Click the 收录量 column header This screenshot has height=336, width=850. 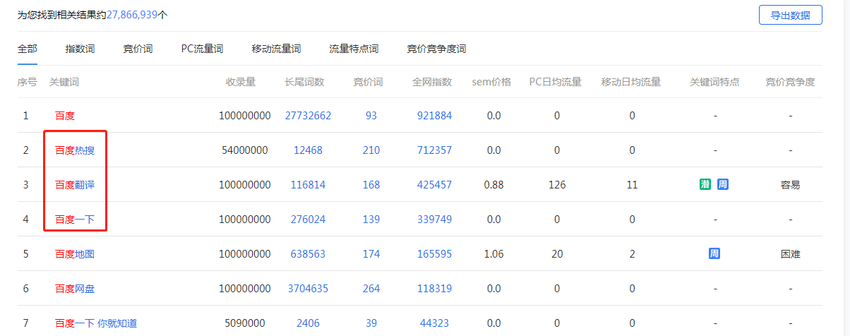tap(240, 82)
